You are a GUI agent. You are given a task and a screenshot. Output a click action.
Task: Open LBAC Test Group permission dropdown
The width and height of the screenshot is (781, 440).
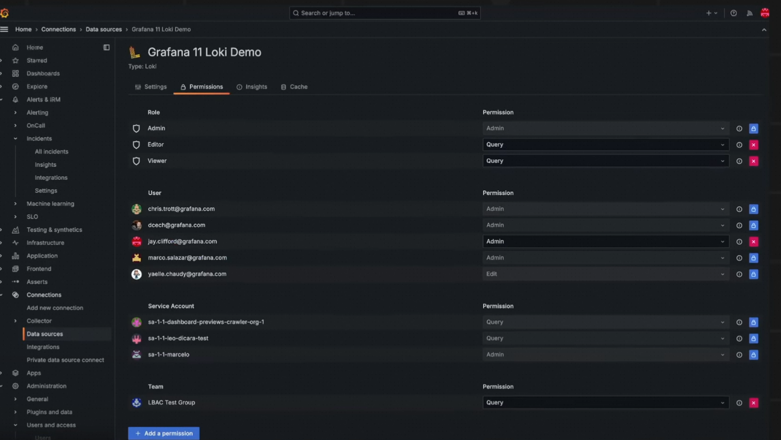[x=606, y=402]
